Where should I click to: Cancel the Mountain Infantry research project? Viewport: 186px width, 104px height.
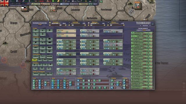click(151, 34)
